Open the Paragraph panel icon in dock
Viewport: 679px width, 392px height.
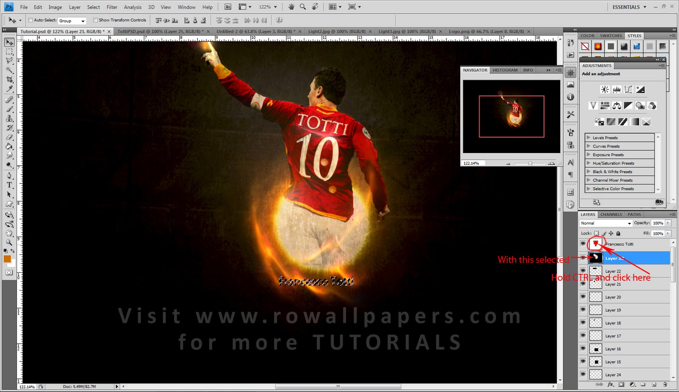click(570, 175)
